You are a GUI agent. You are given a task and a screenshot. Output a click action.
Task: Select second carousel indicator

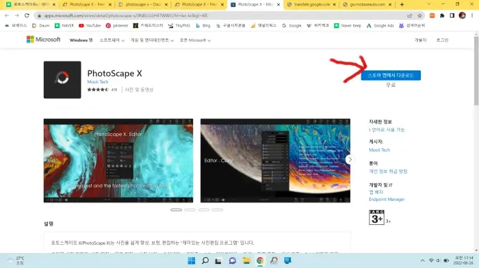point(190,210)
